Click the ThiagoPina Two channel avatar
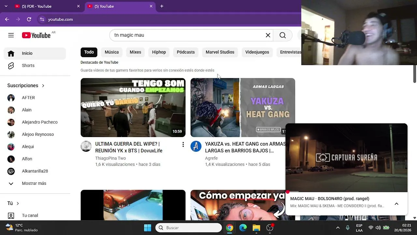 [x=86, y=146]
